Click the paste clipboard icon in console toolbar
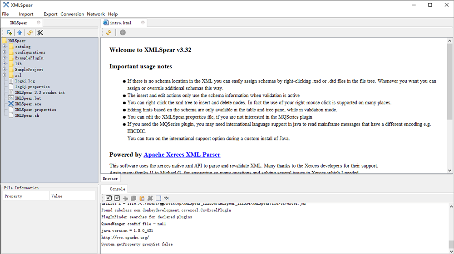 pos(142,198)
